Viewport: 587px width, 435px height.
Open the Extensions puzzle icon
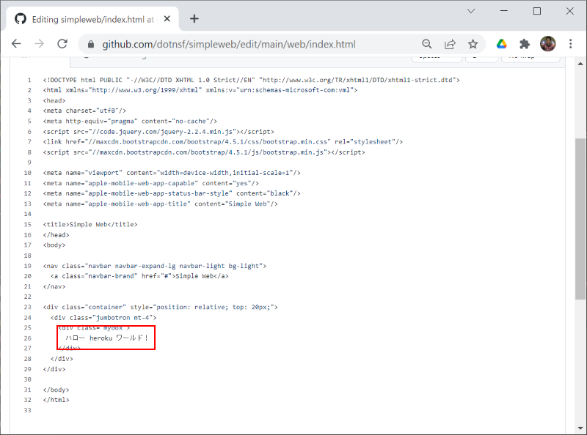(525, 44)
